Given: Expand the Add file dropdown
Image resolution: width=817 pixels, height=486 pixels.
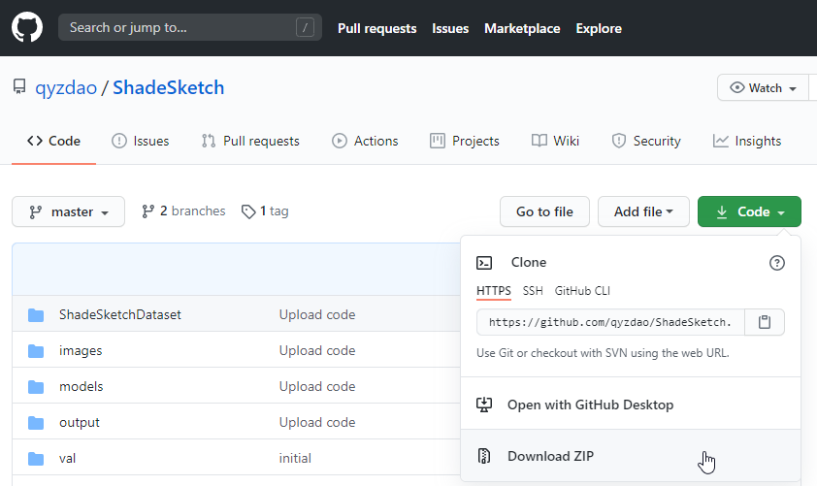Looking at the screenshot, I should pos(643,211).
